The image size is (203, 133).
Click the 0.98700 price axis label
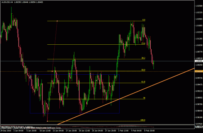199,104
